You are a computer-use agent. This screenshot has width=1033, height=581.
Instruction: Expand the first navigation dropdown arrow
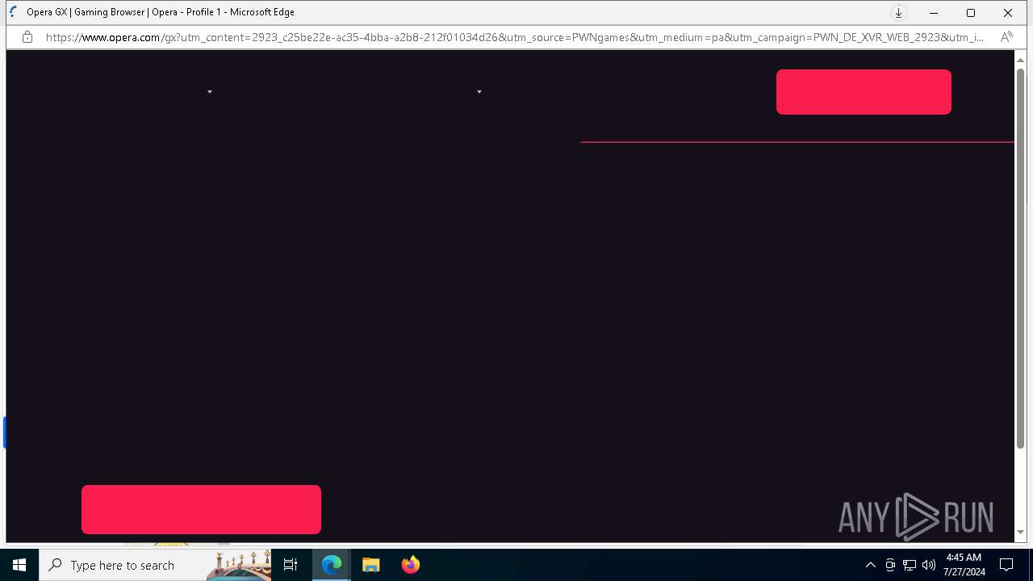click(x=210, y=92)
